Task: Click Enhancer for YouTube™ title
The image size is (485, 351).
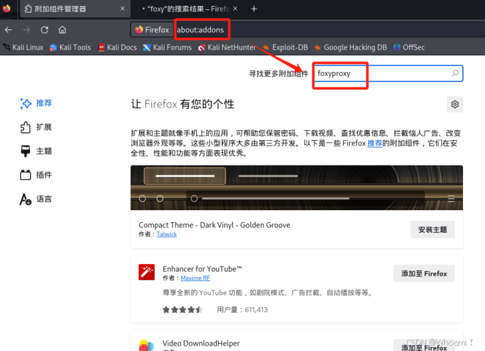Action: tap(202, 269)
